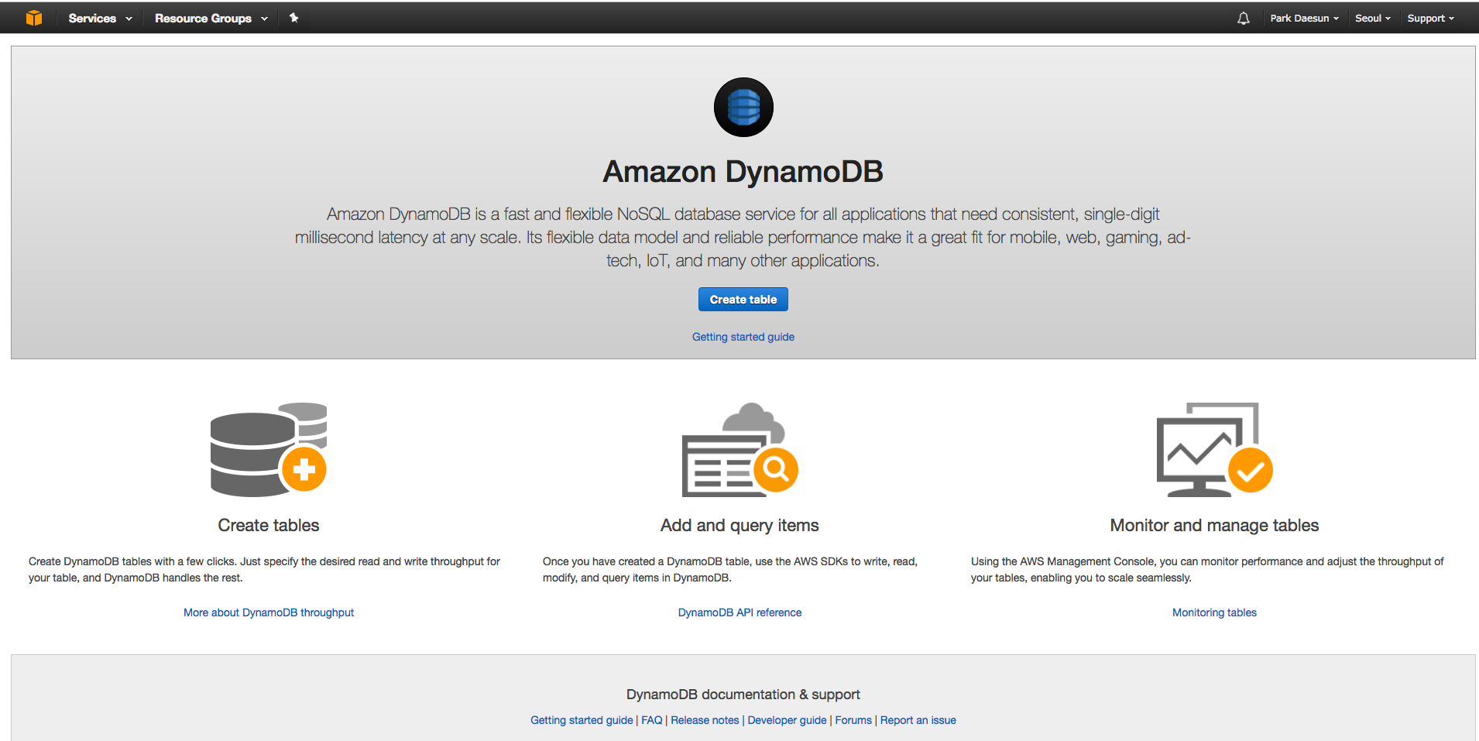Select the Create tables database icon
This screenshot has height=741, width=1479.
268,451
